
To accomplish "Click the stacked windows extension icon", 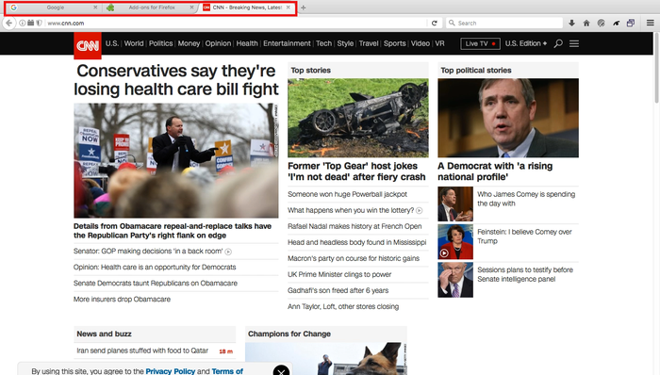I will (631, 24).
